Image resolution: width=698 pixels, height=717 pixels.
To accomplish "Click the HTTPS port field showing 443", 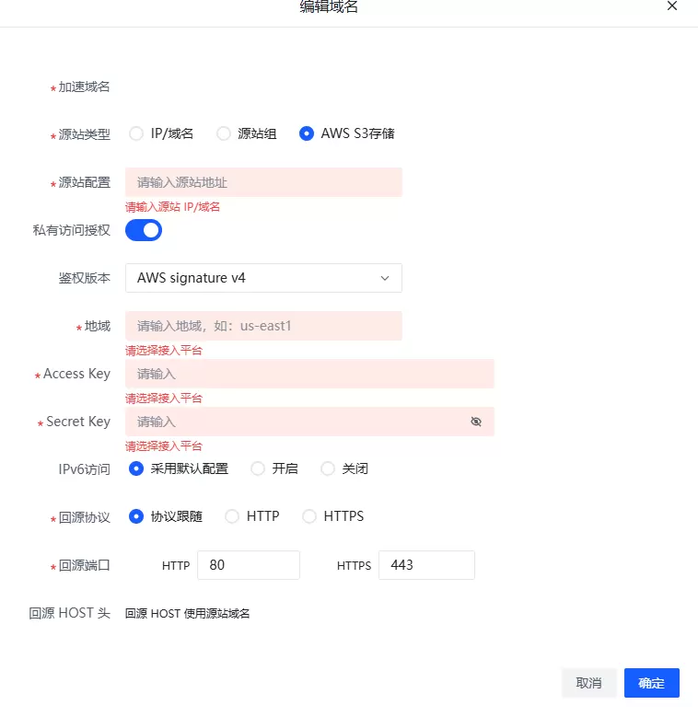I will (x=426, y=565).
